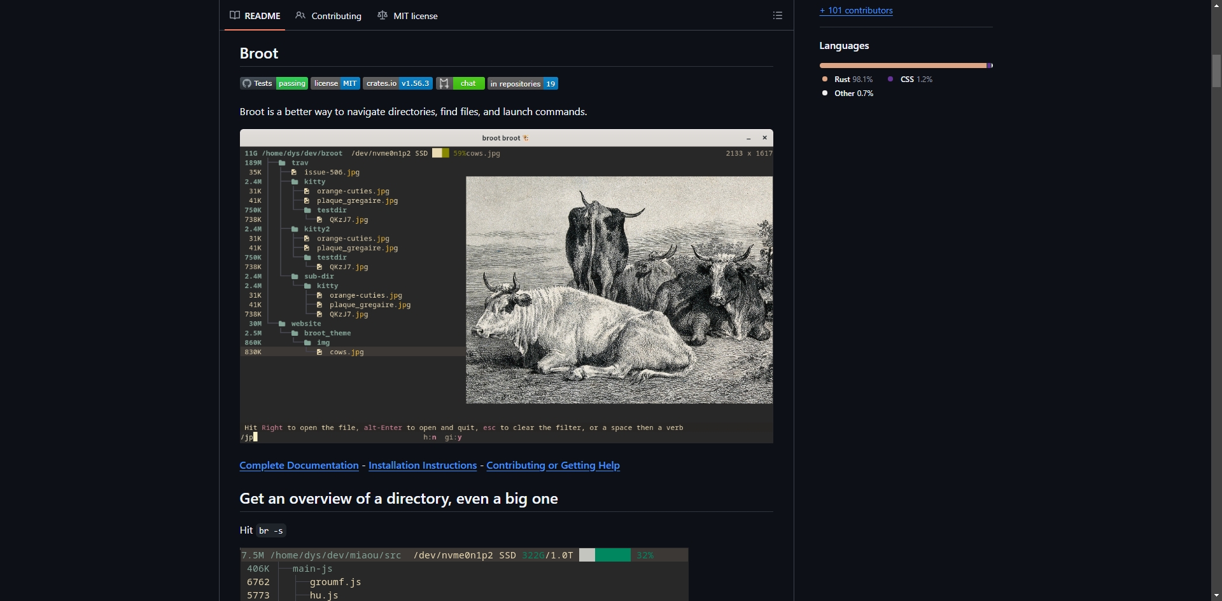
Task: Click the 'Broot is a better way' description
Action: [414, 112]
